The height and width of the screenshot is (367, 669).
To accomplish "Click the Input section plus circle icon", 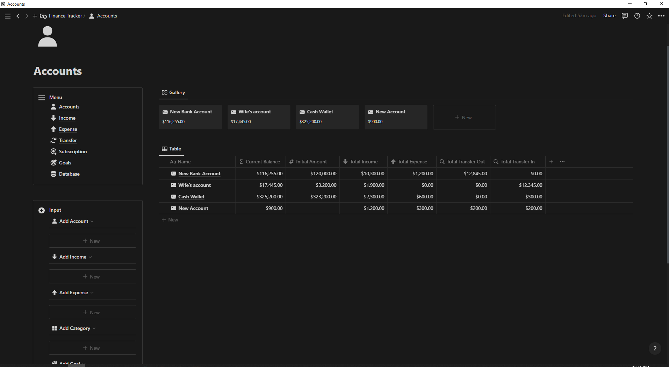I will 42,210.
